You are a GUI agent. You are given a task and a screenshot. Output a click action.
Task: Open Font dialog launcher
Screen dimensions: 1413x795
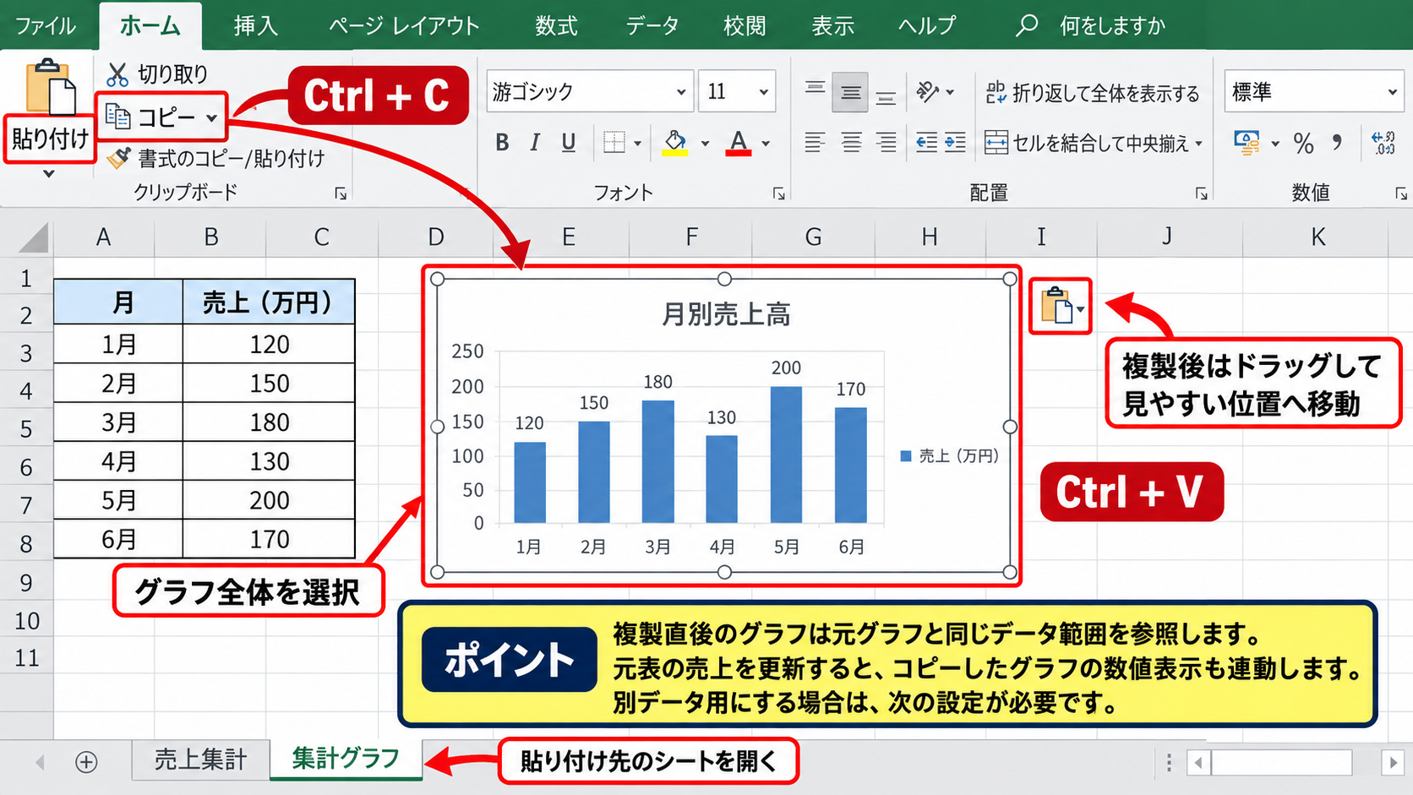[778, 193]
